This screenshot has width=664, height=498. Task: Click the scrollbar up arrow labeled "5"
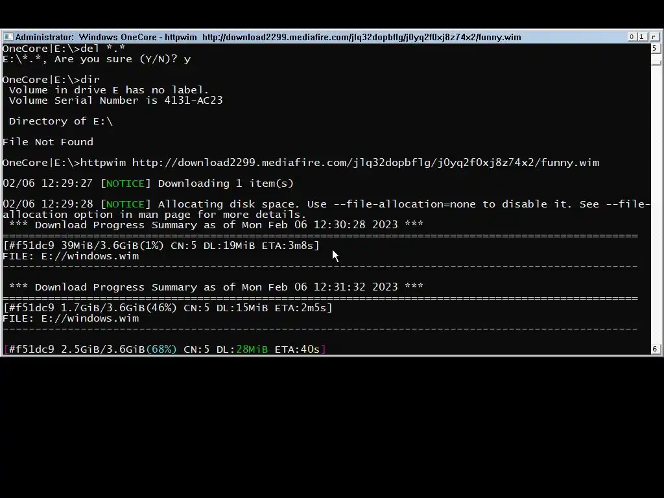tap(655, 48)
